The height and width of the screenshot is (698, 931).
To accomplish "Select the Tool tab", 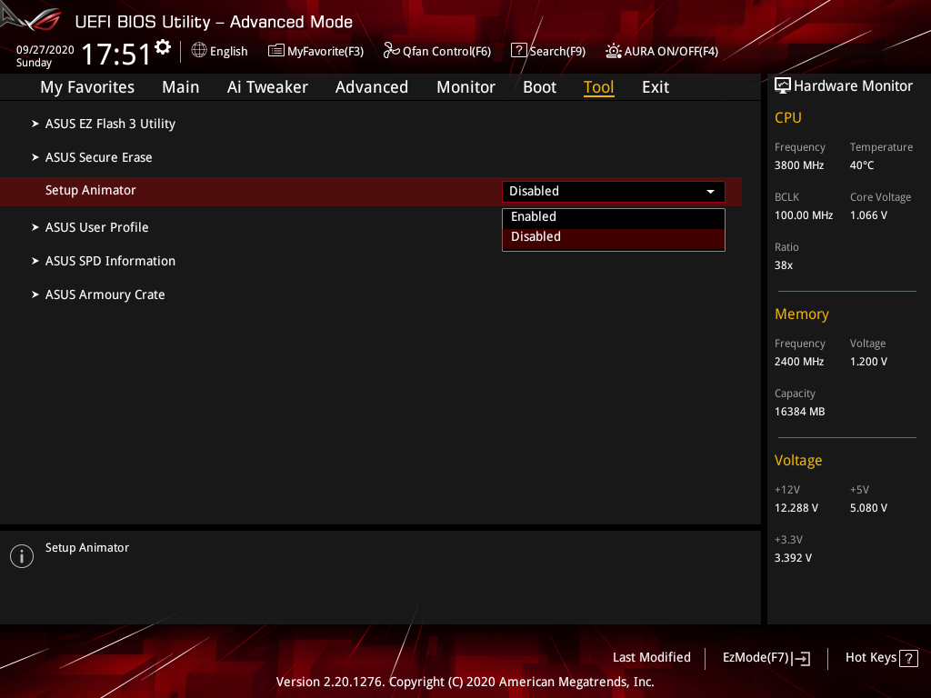I will pyautogui.click(x=598, y=87).
